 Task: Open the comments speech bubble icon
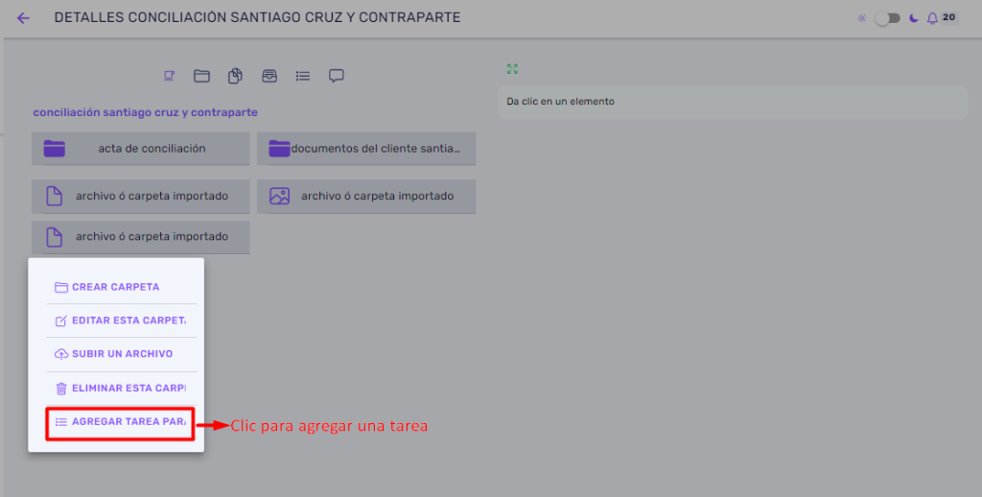click(337, 76)
